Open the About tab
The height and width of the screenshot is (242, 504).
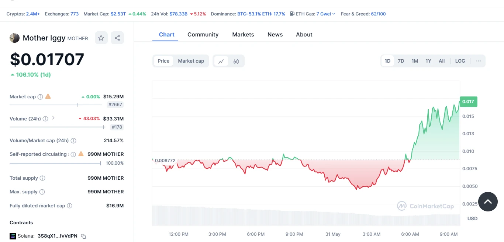[304, 35]
